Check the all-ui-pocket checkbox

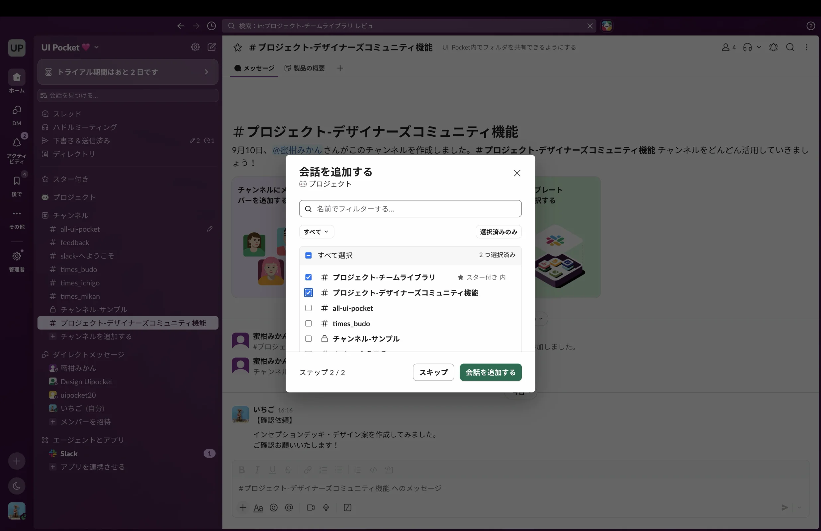pos(309,308)
